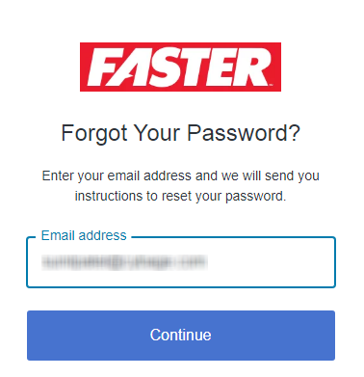Screen dimensions: 364x377
Task: Click the blurred email text in field
Action: point(124,262)
